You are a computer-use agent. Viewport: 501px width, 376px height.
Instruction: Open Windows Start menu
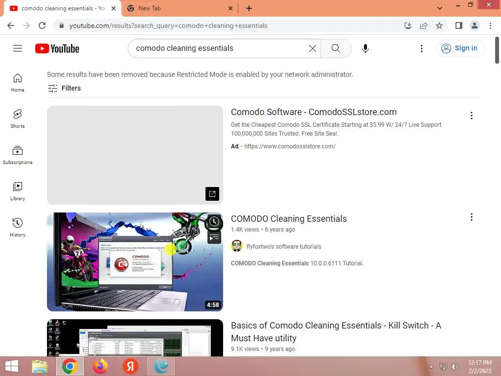(12, 366)
